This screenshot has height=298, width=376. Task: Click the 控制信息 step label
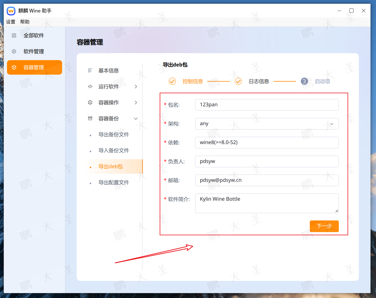pos(193,81)
